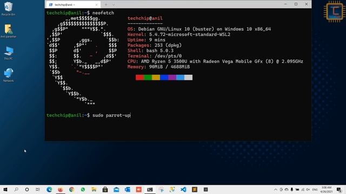Click the ENG language indicator
Viewport: 346px width, 194px height.
[x=315, y=189]
